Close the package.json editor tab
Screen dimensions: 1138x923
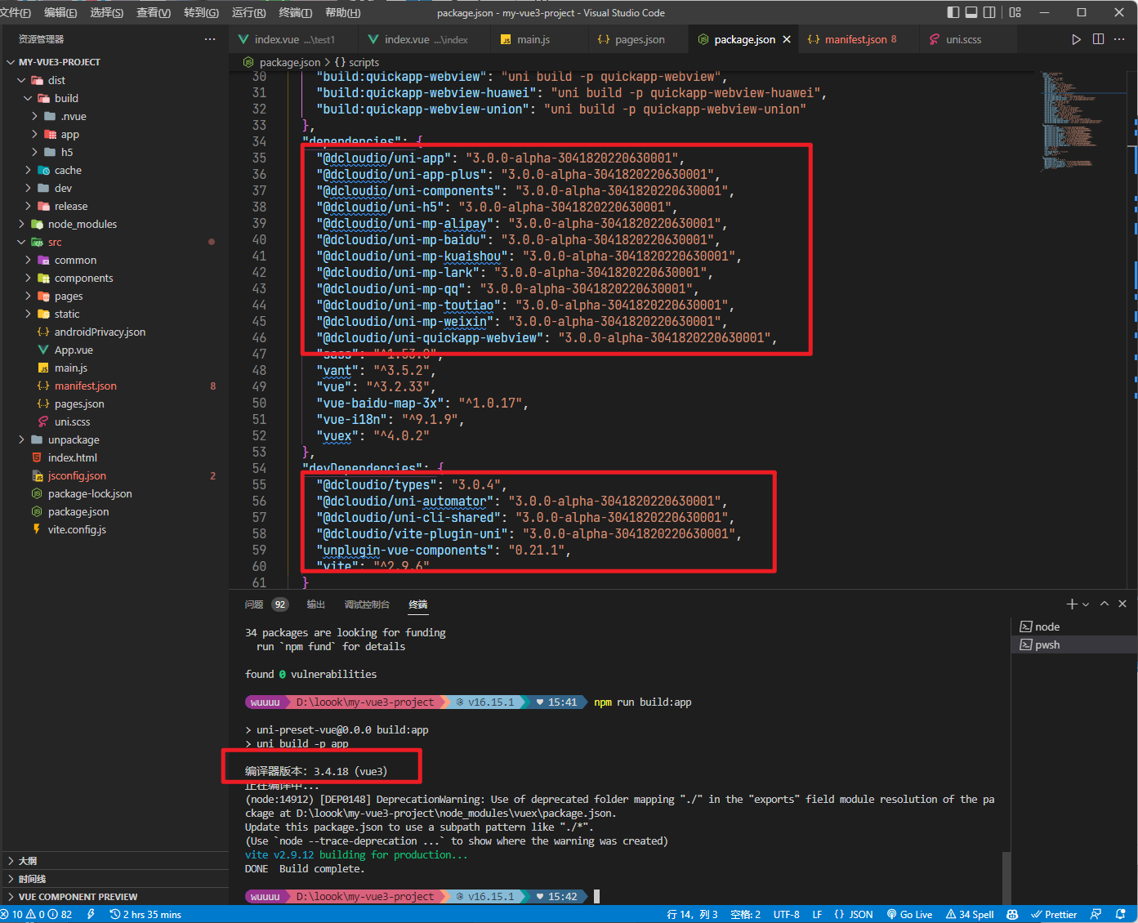click(x=787, y=39)
